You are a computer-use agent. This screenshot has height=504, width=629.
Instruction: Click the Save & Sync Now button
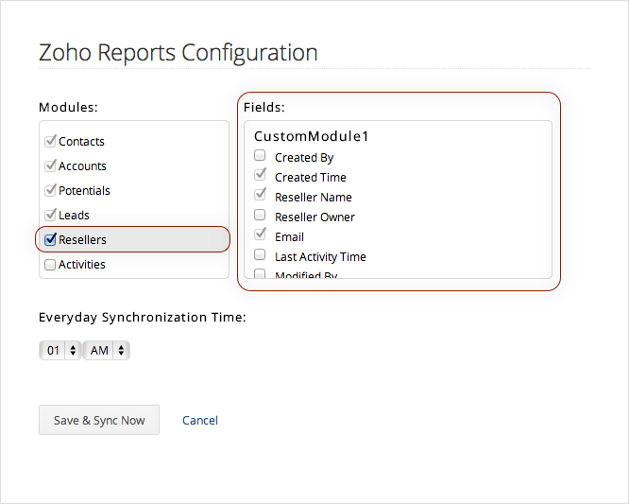pos(99,420)
